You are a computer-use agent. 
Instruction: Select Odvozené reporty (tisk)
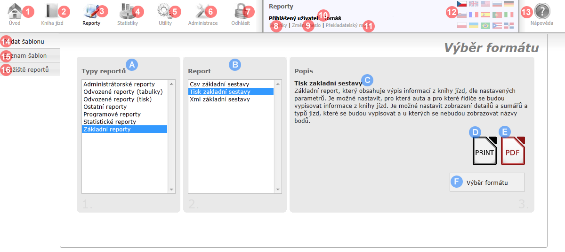coord(124,99)
